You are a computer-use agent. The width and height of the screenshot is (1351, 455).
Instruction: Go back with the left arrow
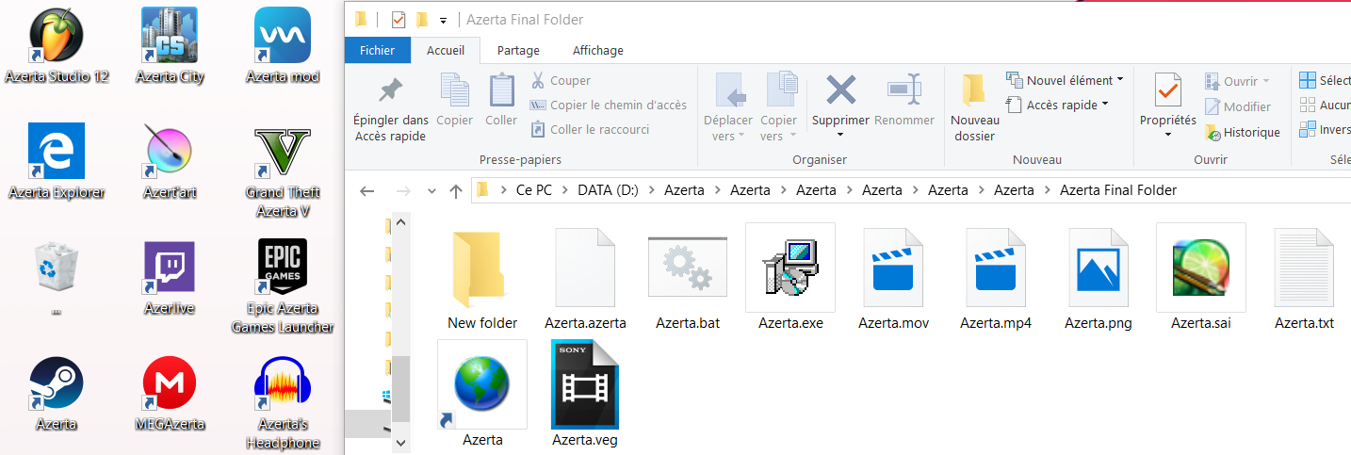[367, 191]
